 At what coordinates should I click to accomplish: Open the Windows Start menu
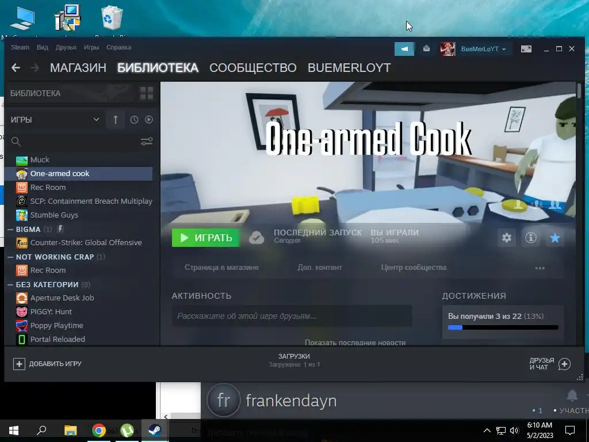point(14,430)
